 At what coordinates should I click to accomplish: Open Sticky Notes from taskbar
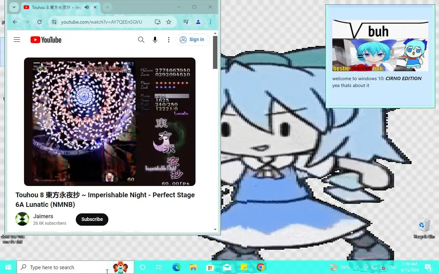tap(244, 267)
